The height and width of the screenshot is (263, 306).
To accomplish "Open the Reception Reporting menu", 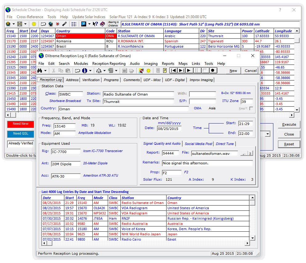I will (109, 64).
